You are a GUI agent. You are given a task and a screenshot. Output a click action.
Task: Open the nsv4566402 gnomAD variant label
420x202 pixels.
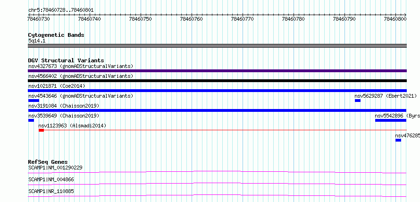click(81, 76)
